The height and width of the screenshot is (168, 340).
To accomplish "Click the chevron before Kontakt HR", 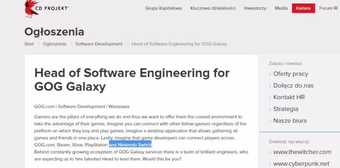I will (x=270, y=98).
